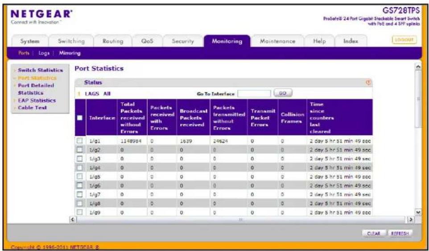This screenshot has height=251, width=429.
Task: Click Total Packets received without Errors header
Action: (132, 118)
